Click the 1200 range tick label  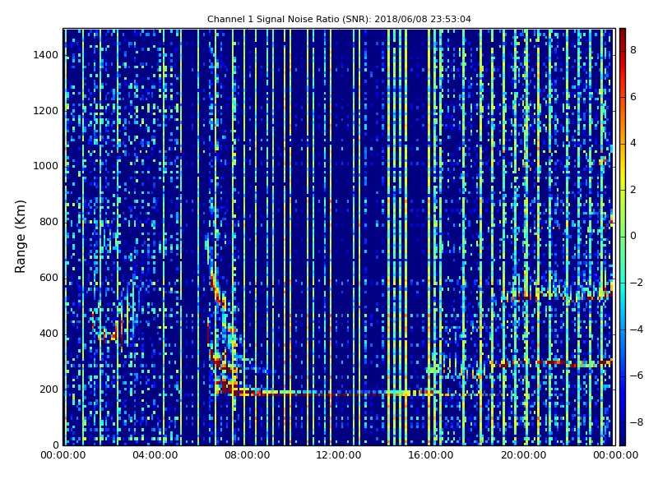tap(46, 111)
